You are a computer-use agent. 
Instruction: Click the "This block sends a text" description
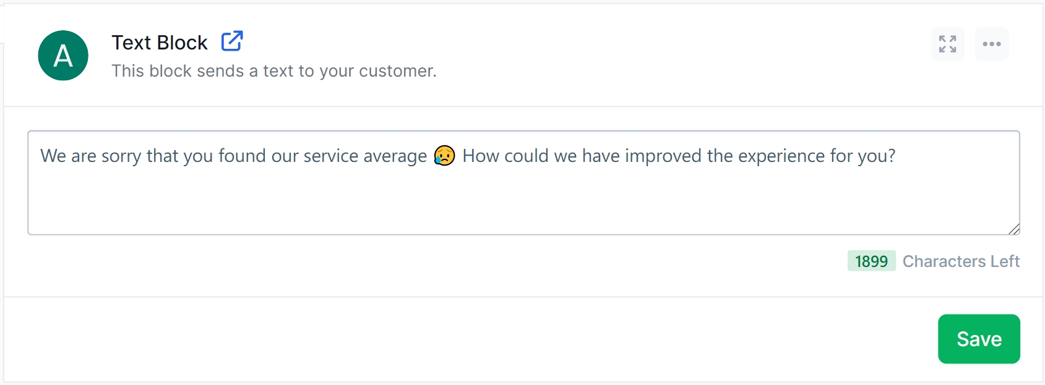tap(273, 71)
